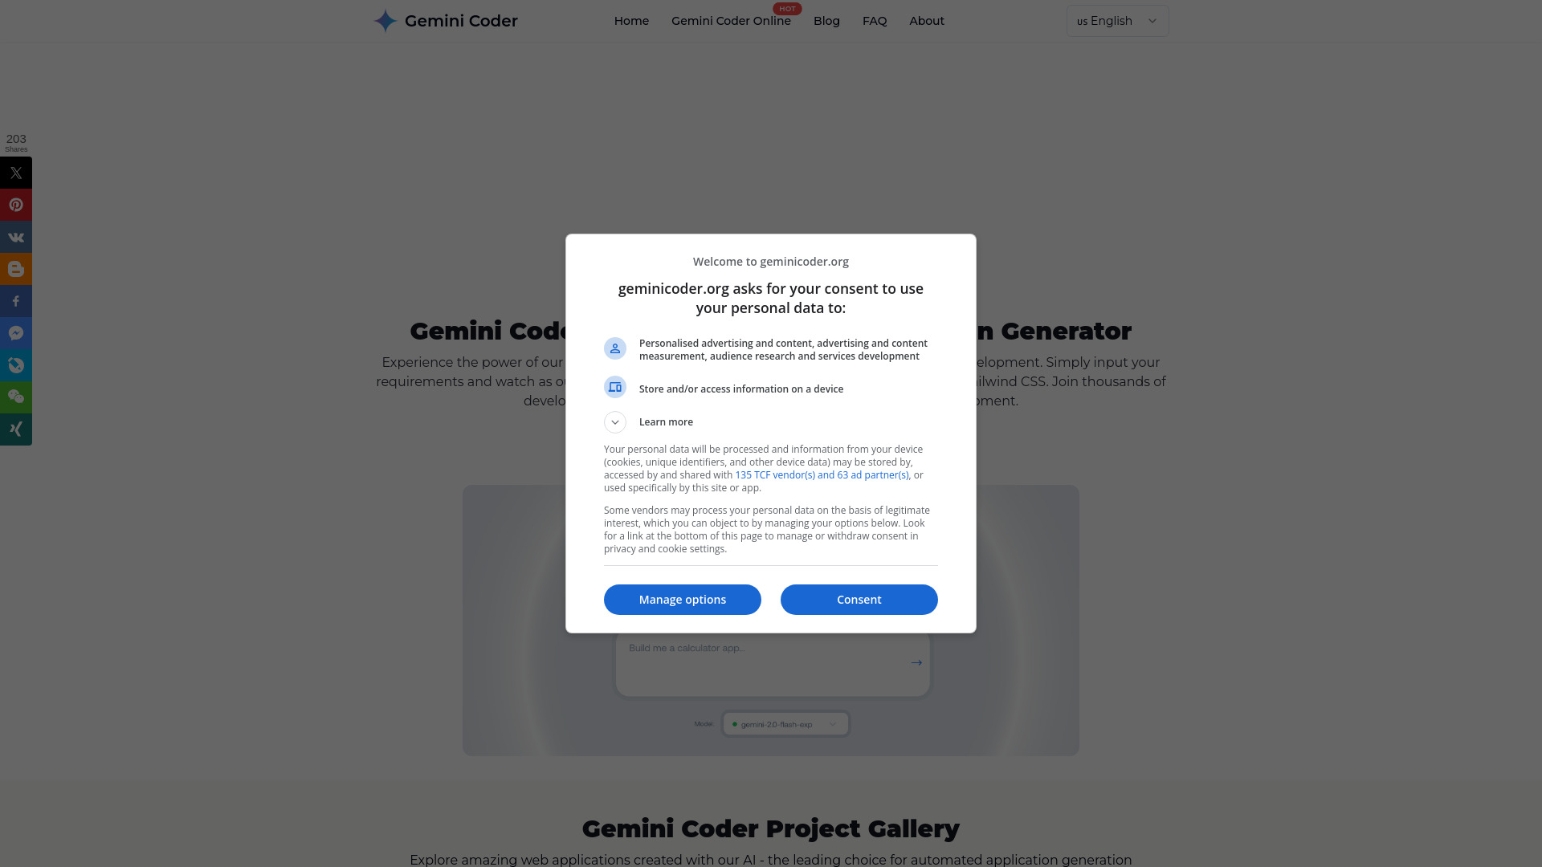Viewport: 1542px width, 867px height.
Task: Click the X (Twitter) share icon
Action: (16, 173)
